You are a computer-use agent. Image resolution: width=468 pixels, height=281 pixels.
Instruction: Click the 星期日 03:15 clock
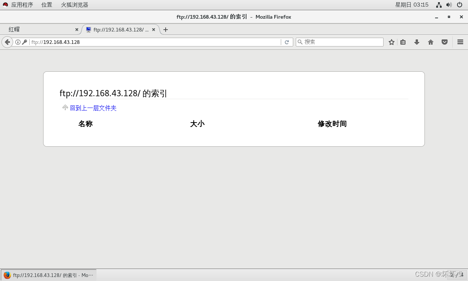[412, 5]
